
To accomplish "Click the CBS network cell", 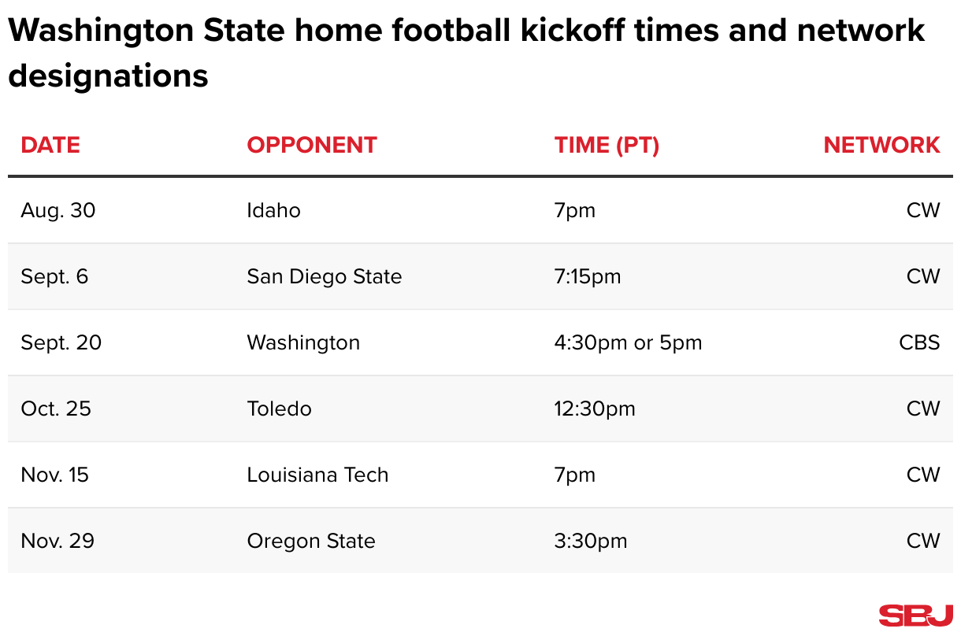I will tap(919, 342).
